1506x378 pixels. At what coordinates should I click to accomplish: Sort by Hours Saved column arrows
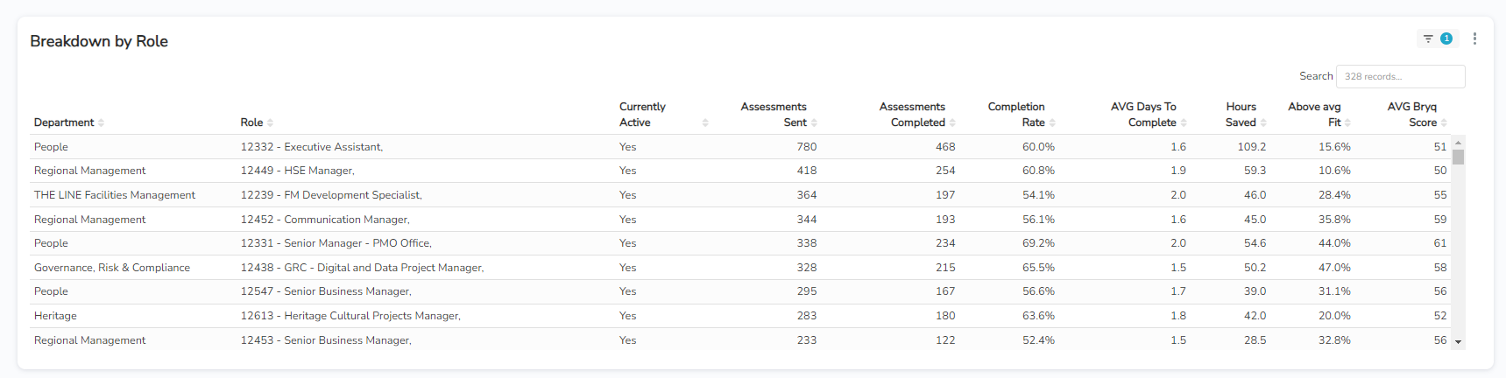click(x=1263, y=123)
